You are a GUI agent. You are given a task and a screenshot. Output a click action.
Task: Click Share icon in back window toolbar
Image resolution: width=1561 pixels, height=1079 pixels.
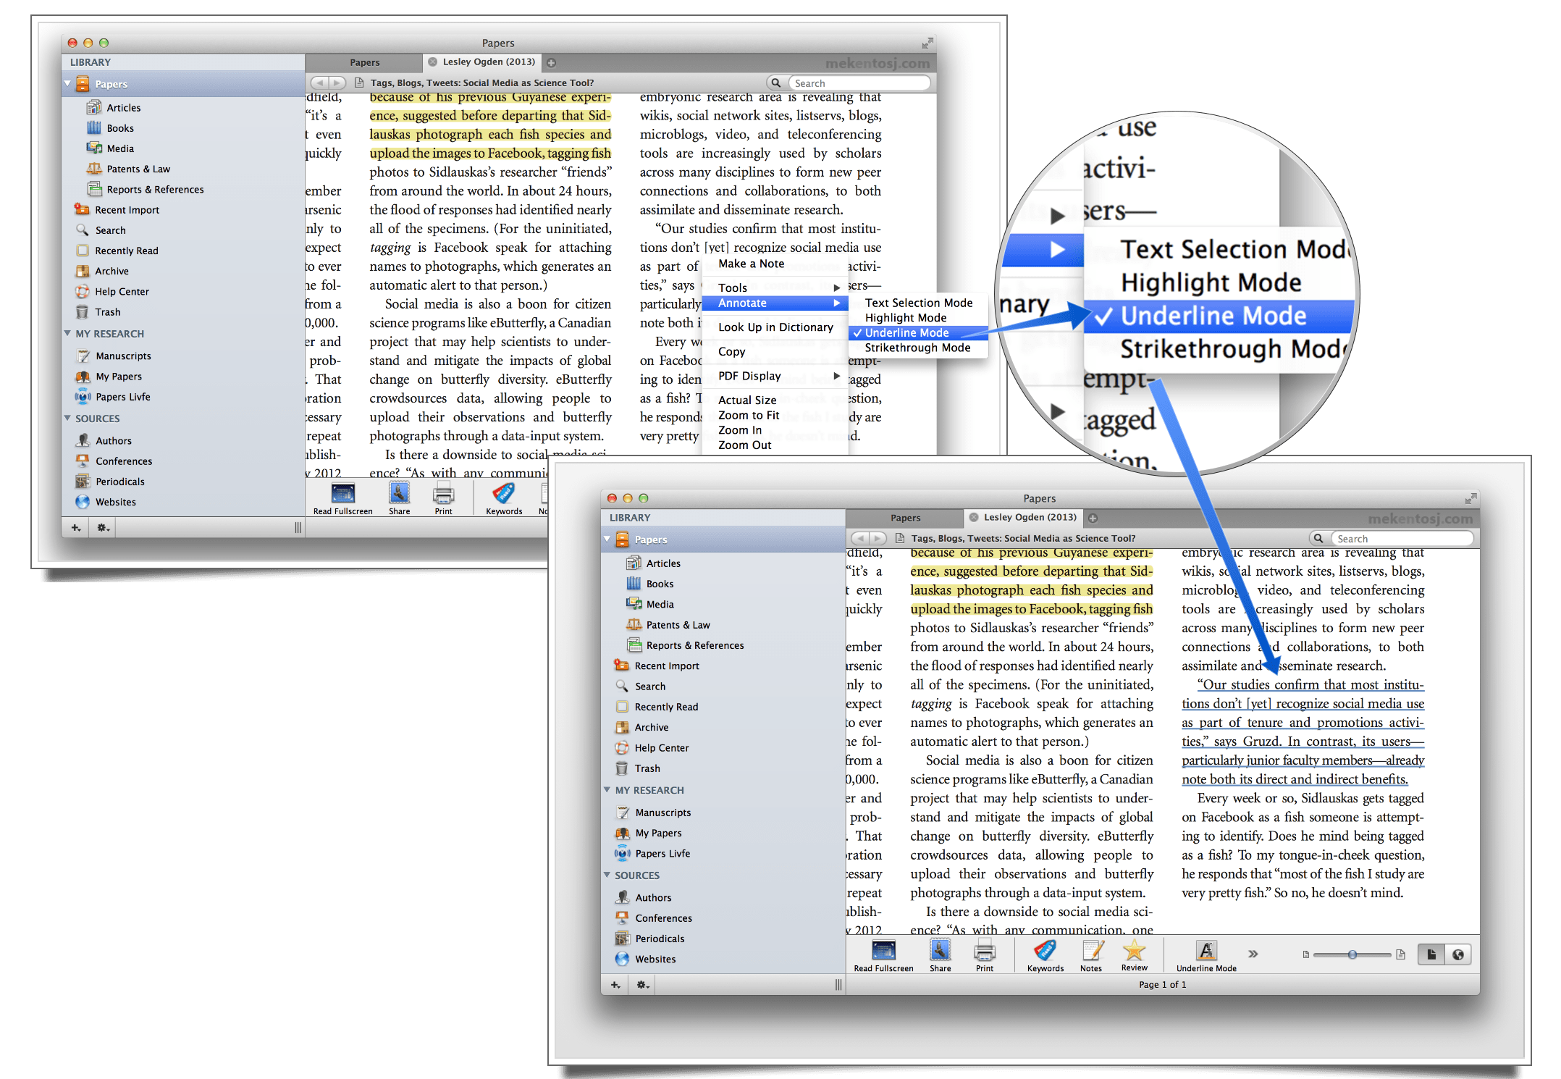point(399,494)
